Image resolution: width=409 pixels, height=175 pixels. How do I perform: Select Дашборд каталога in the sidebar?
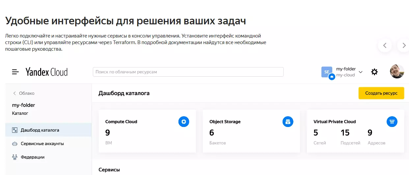(48, 130)
